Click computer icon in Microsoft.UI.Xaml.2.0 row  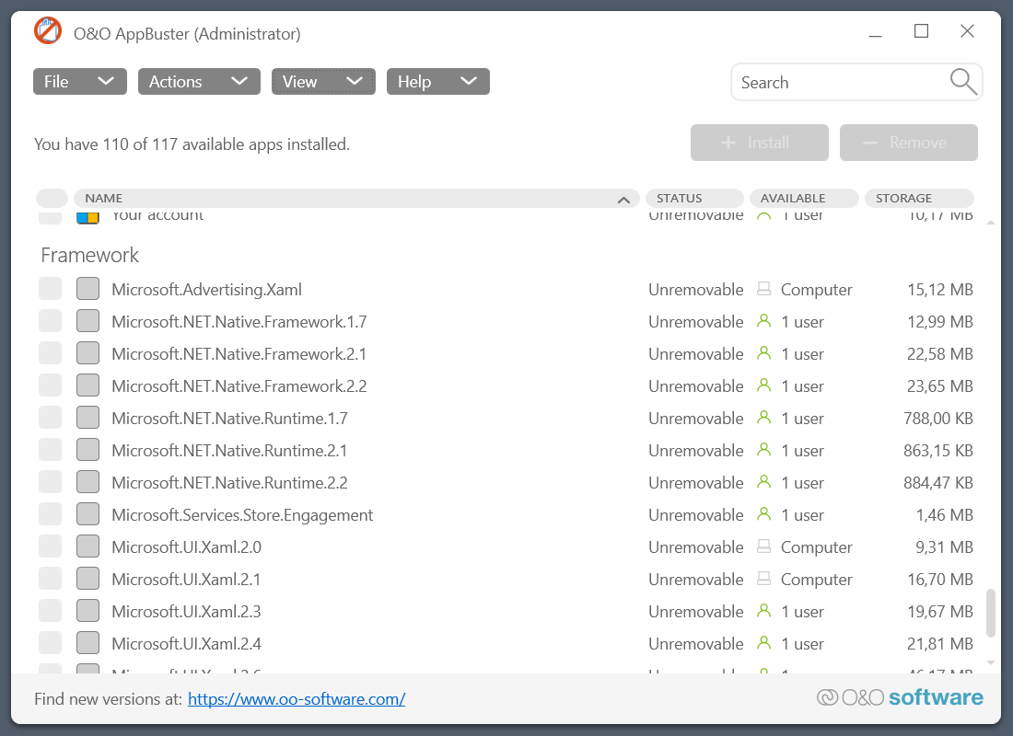pyautogui.click(x=763, y=546)
